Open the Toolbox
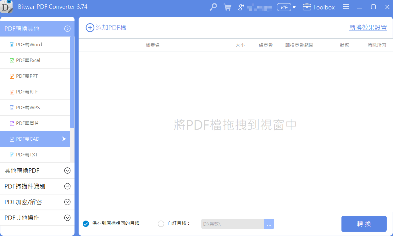 point(318,7)
